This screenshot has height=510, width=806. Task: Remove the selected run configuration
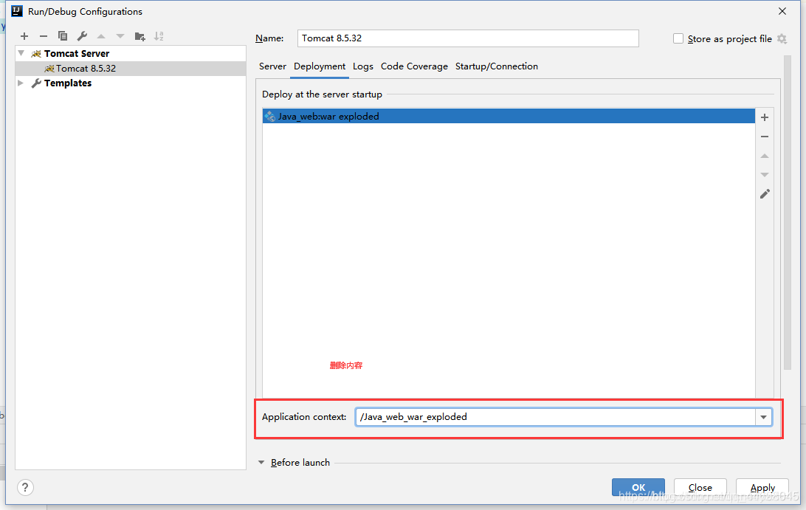(43, 36)
